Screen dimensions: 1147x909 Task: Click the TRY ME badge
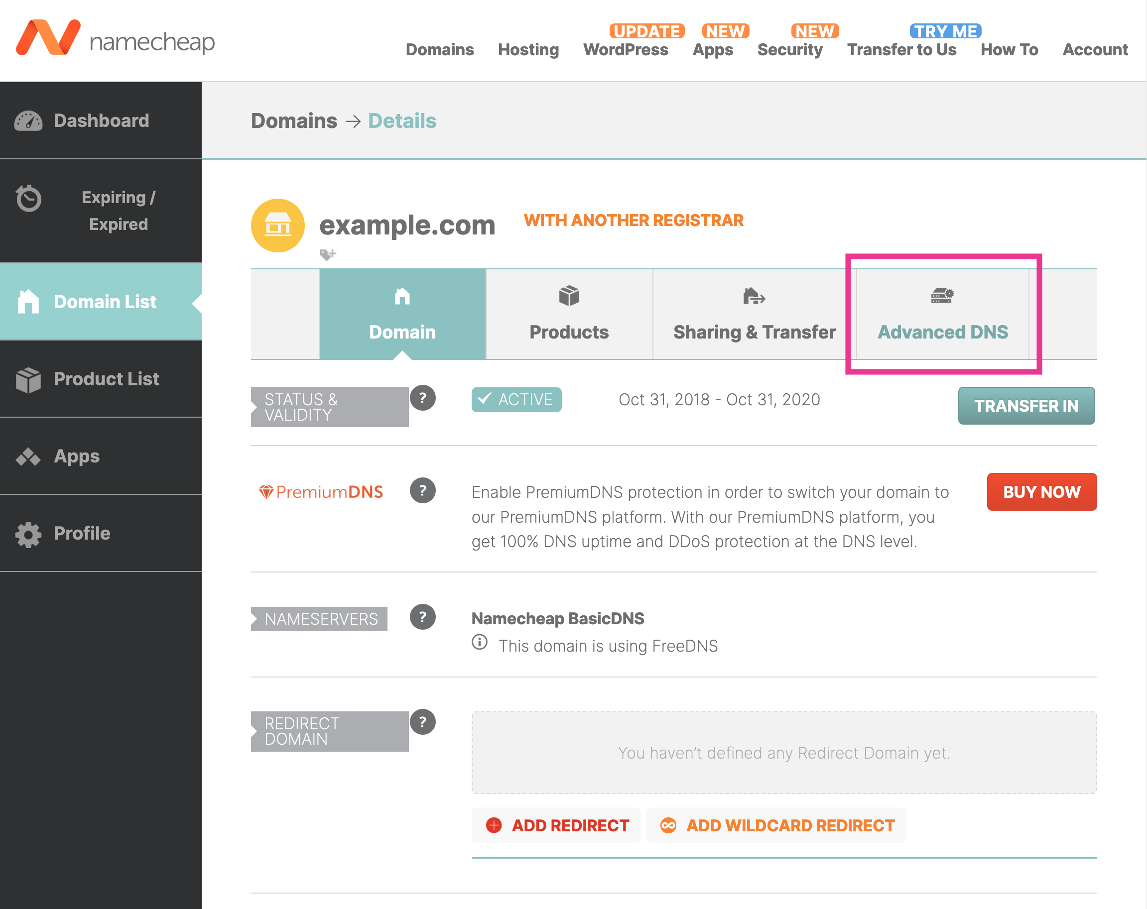coord(945,31)
